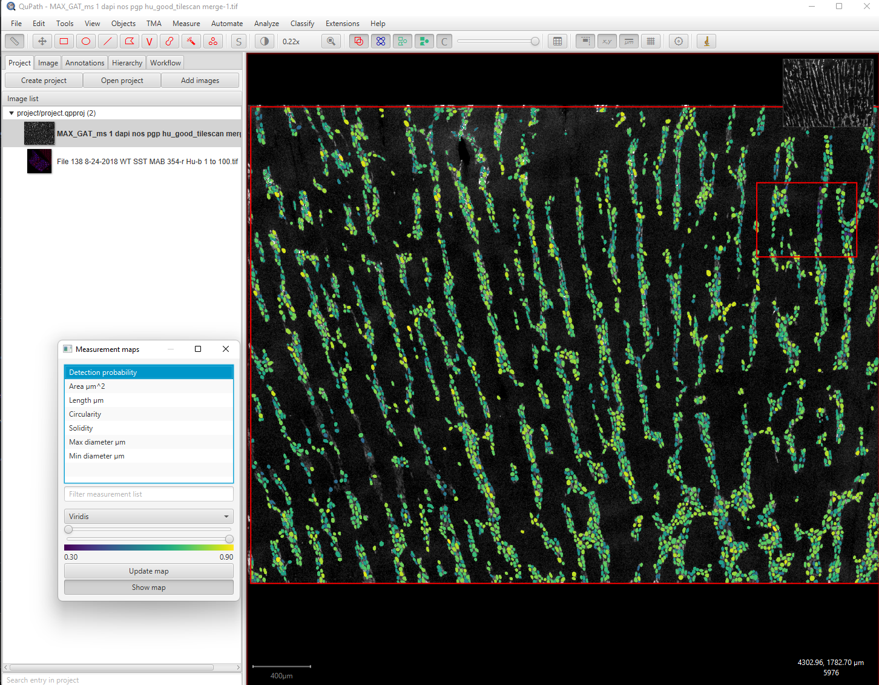
Task: Select Circularity in measurement list
Action: pos(85,414)
